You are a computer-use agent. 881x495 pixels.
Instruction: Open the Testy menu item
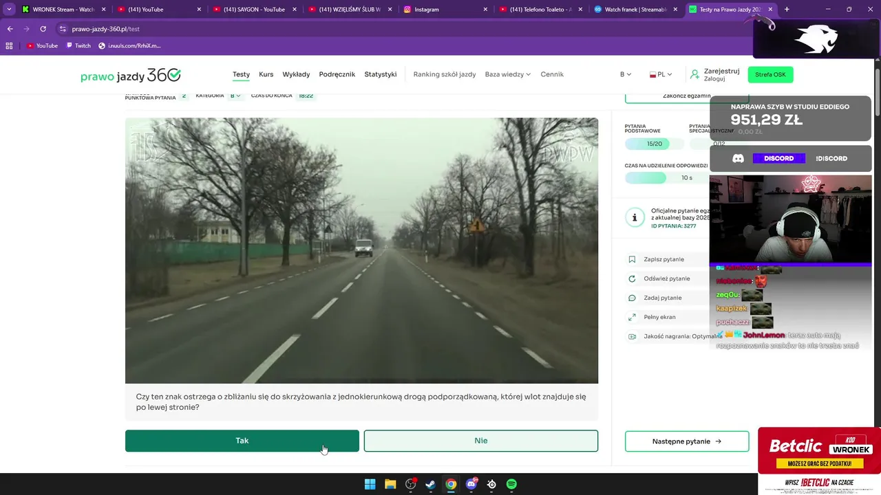coord(241,74)
